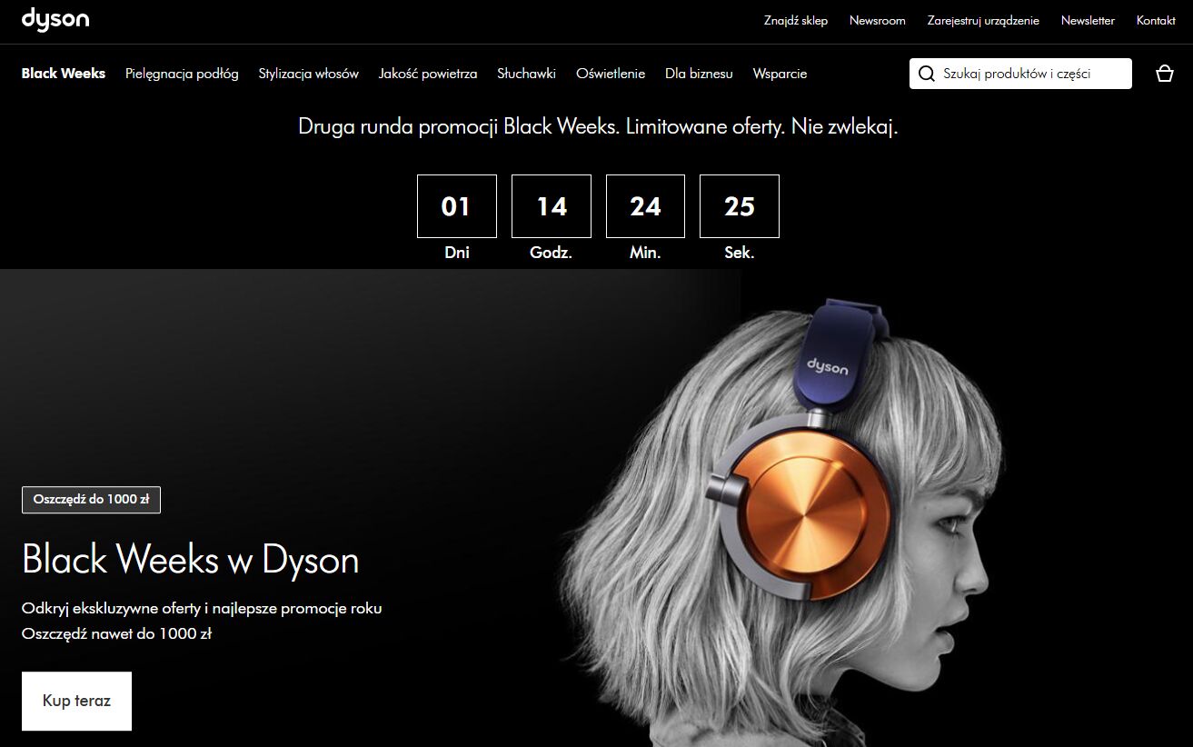The width and height of the screenshot is (1193, 747).
Task: Click the Oszczędź do 1000 zł badge
Action: [91, 500]
